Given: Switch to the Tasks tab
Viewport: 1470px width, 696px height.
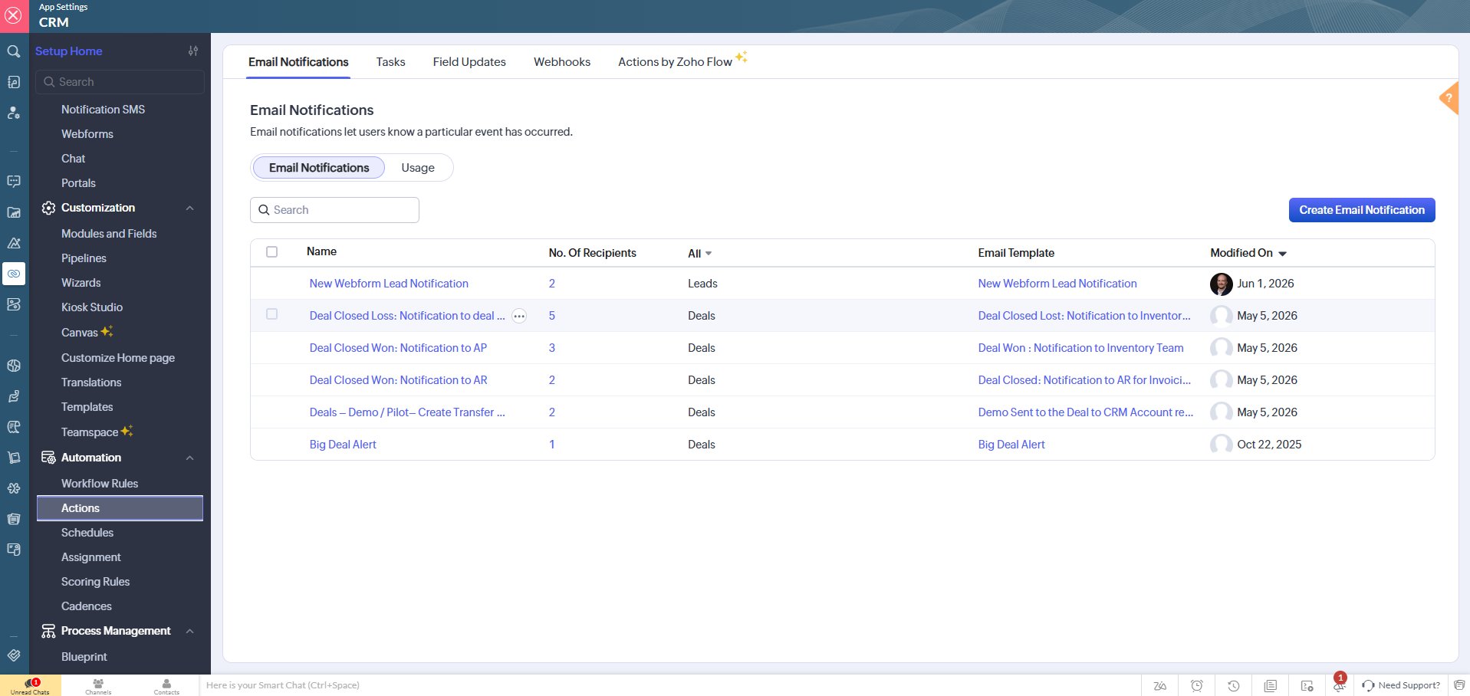Looking at the screenshot, I should (390, 62).
